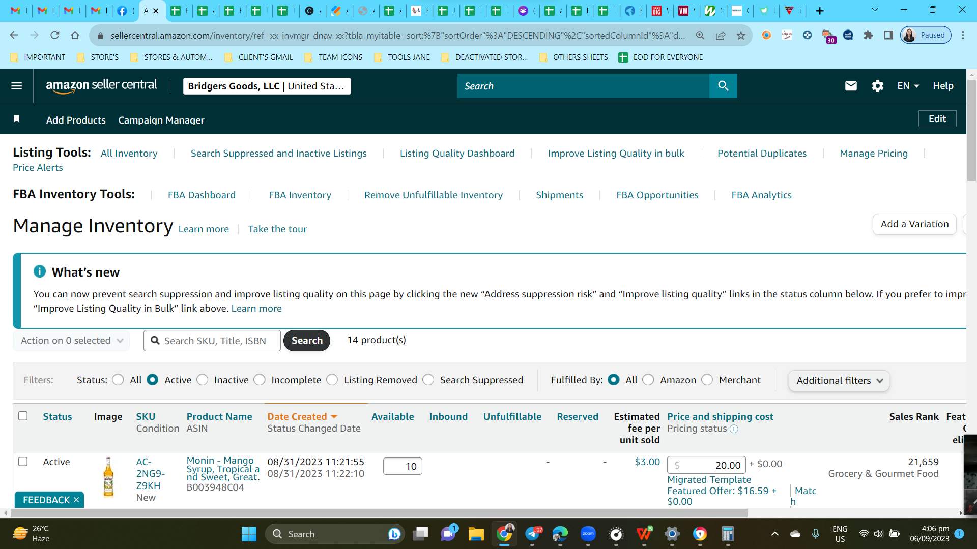Open Manage Pricing

(874, 153)
